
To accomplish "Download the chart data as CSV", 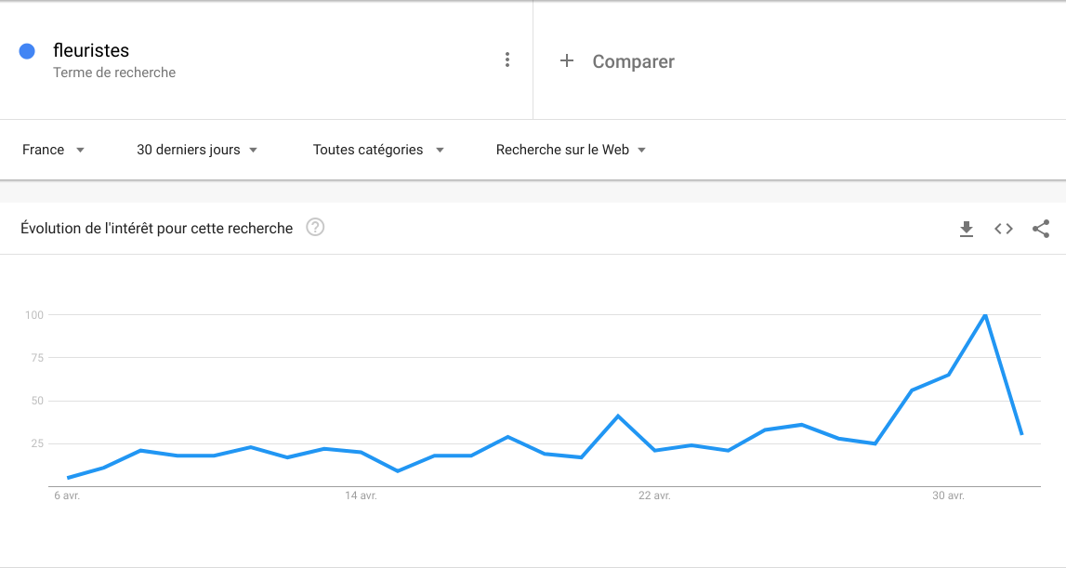I will click(967, 229).
